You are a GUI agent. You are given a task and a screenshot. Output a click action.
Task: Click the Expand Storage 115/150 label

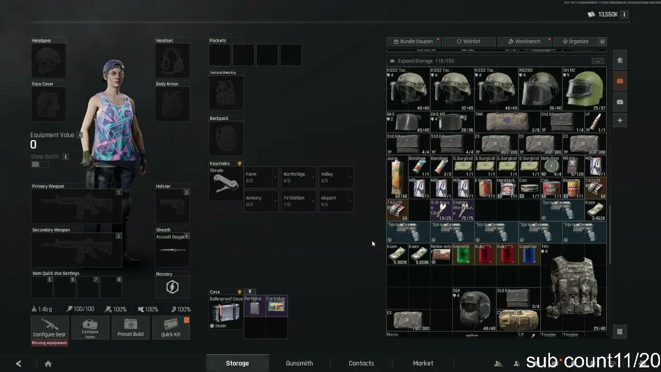pos(426,61)
